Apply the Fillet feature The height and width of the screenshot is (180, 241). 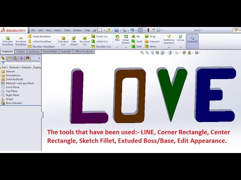(x=117, y=38)
